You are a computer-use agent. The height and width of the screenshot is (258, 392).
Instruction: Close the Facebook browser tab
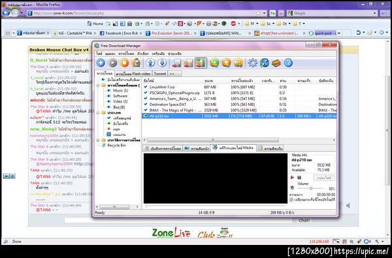140,33
